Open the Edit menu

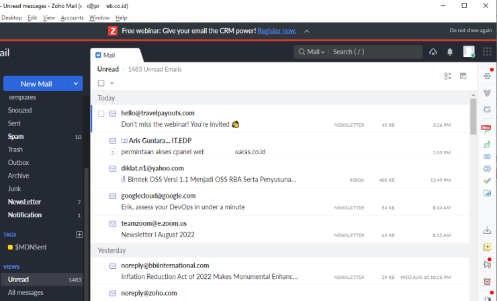coord(32,17)
